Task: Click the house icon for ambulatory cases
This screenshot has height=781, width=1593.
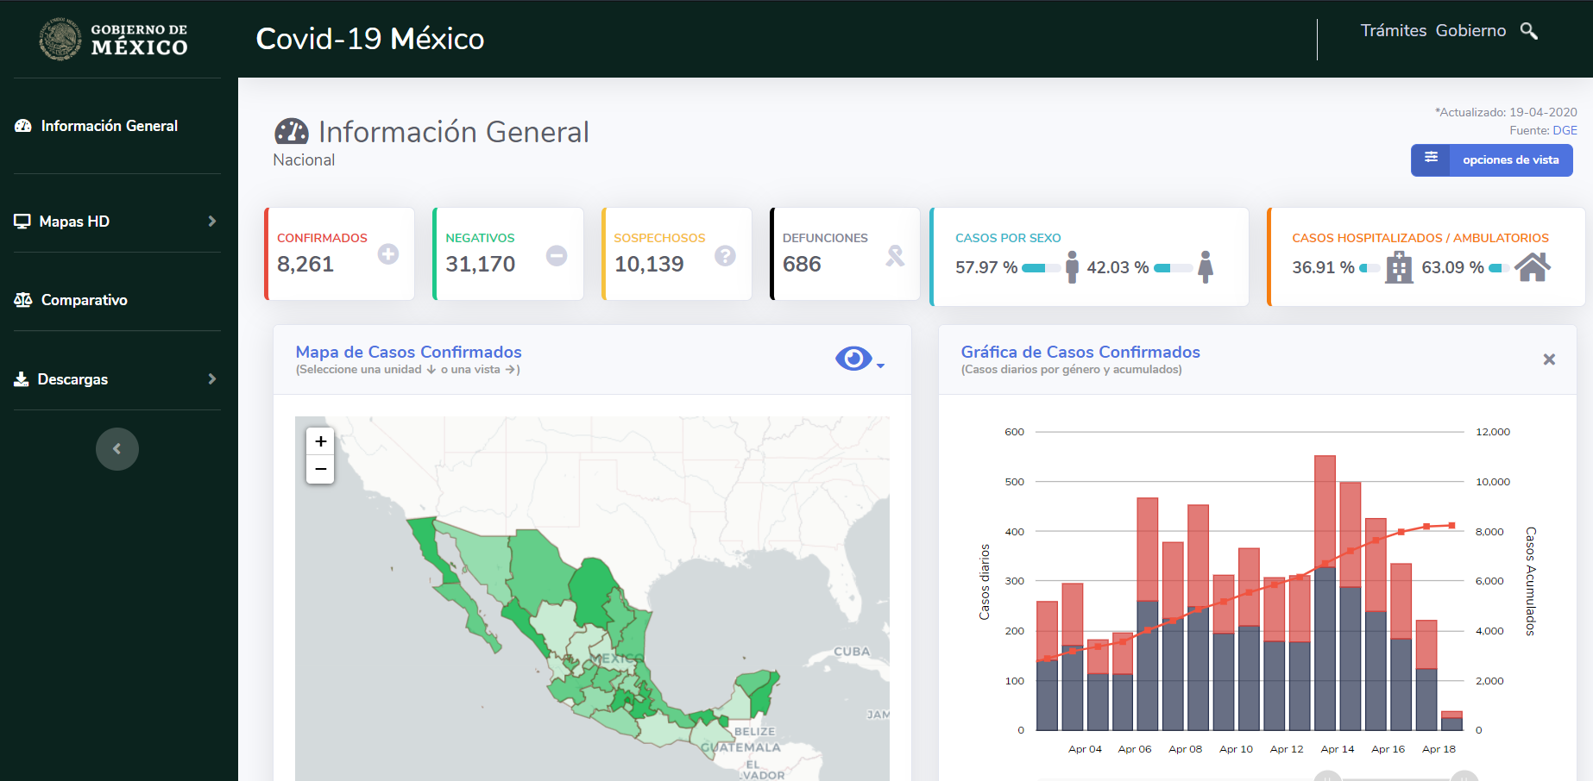Action: tap(1533, 267)
